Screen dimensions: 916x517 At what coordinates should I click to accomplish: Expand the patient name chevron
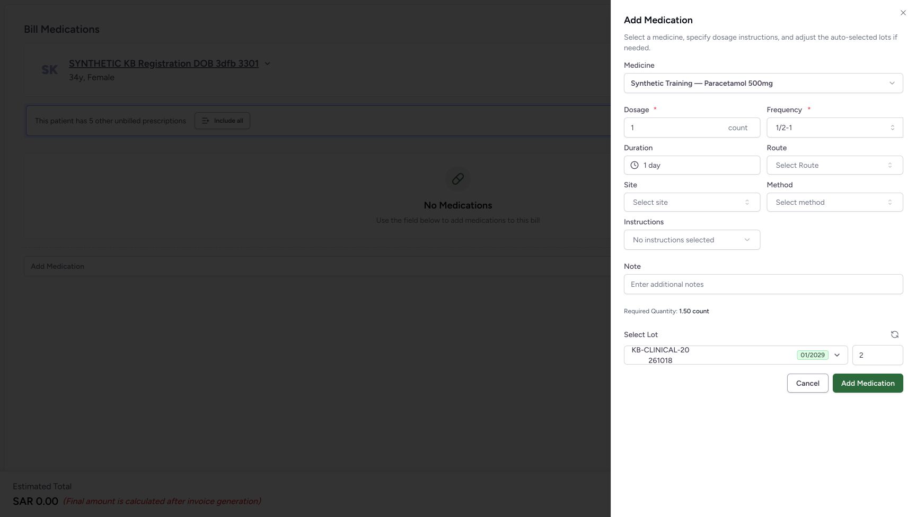point(267,64)
